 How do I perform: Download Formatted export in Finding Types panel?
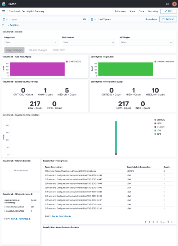pos(65,216)
